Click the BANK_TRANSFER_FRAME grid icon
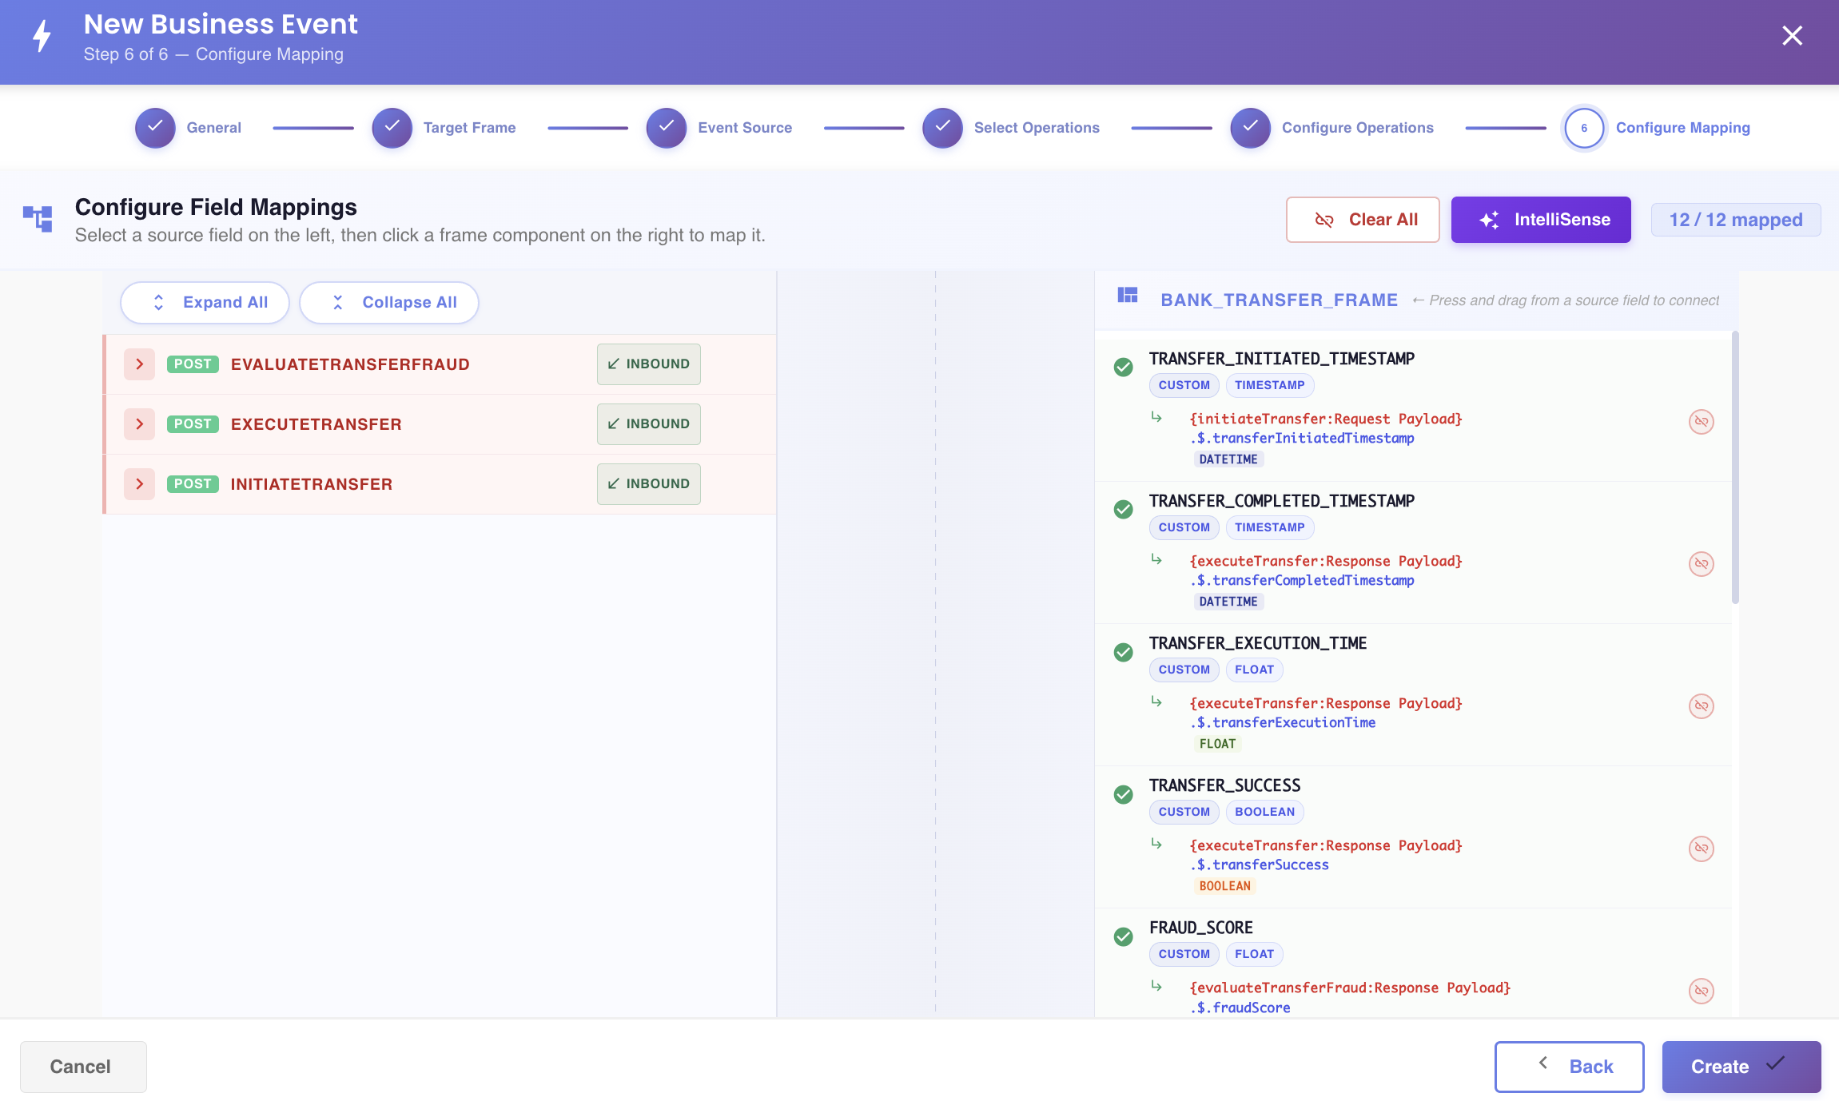The image size is (1839, 1101). (x=1127, y=296)
